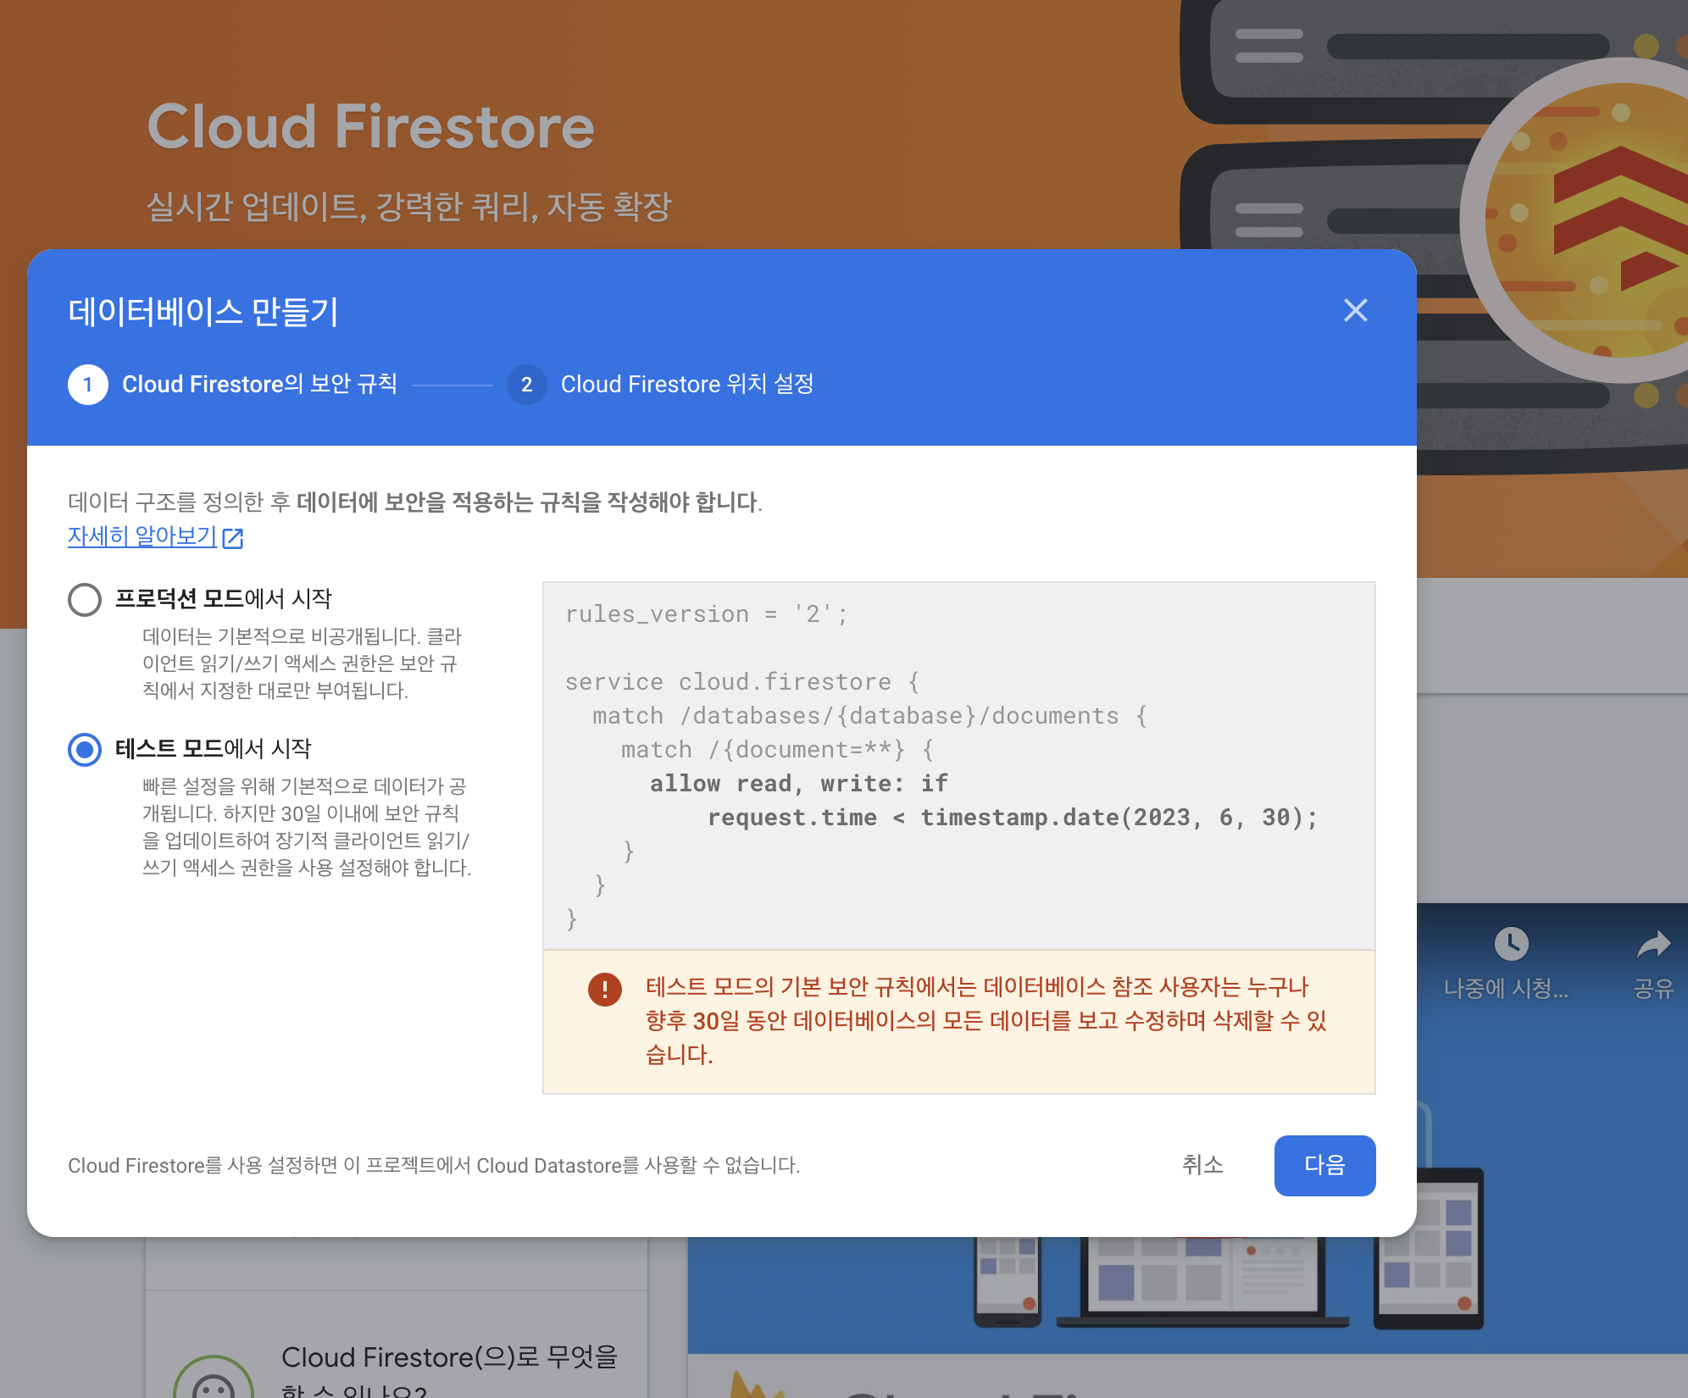
Task: Click the 공유 share arrow icon
Action: tap(1653, 944)
